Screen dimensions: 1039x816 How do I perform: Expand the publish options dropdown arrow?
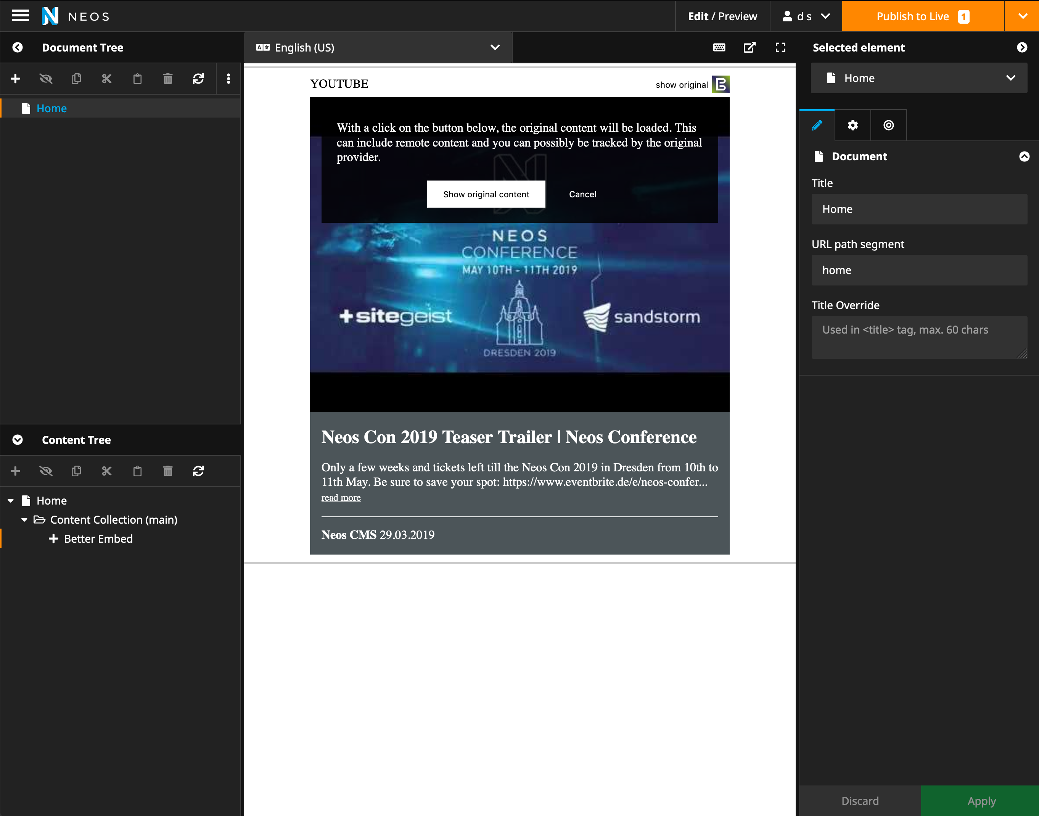click(1022, 16)
